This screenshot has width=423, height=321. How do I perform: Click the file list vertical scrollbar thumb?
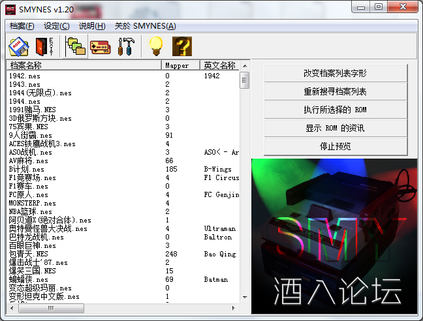tap(245, 80)
